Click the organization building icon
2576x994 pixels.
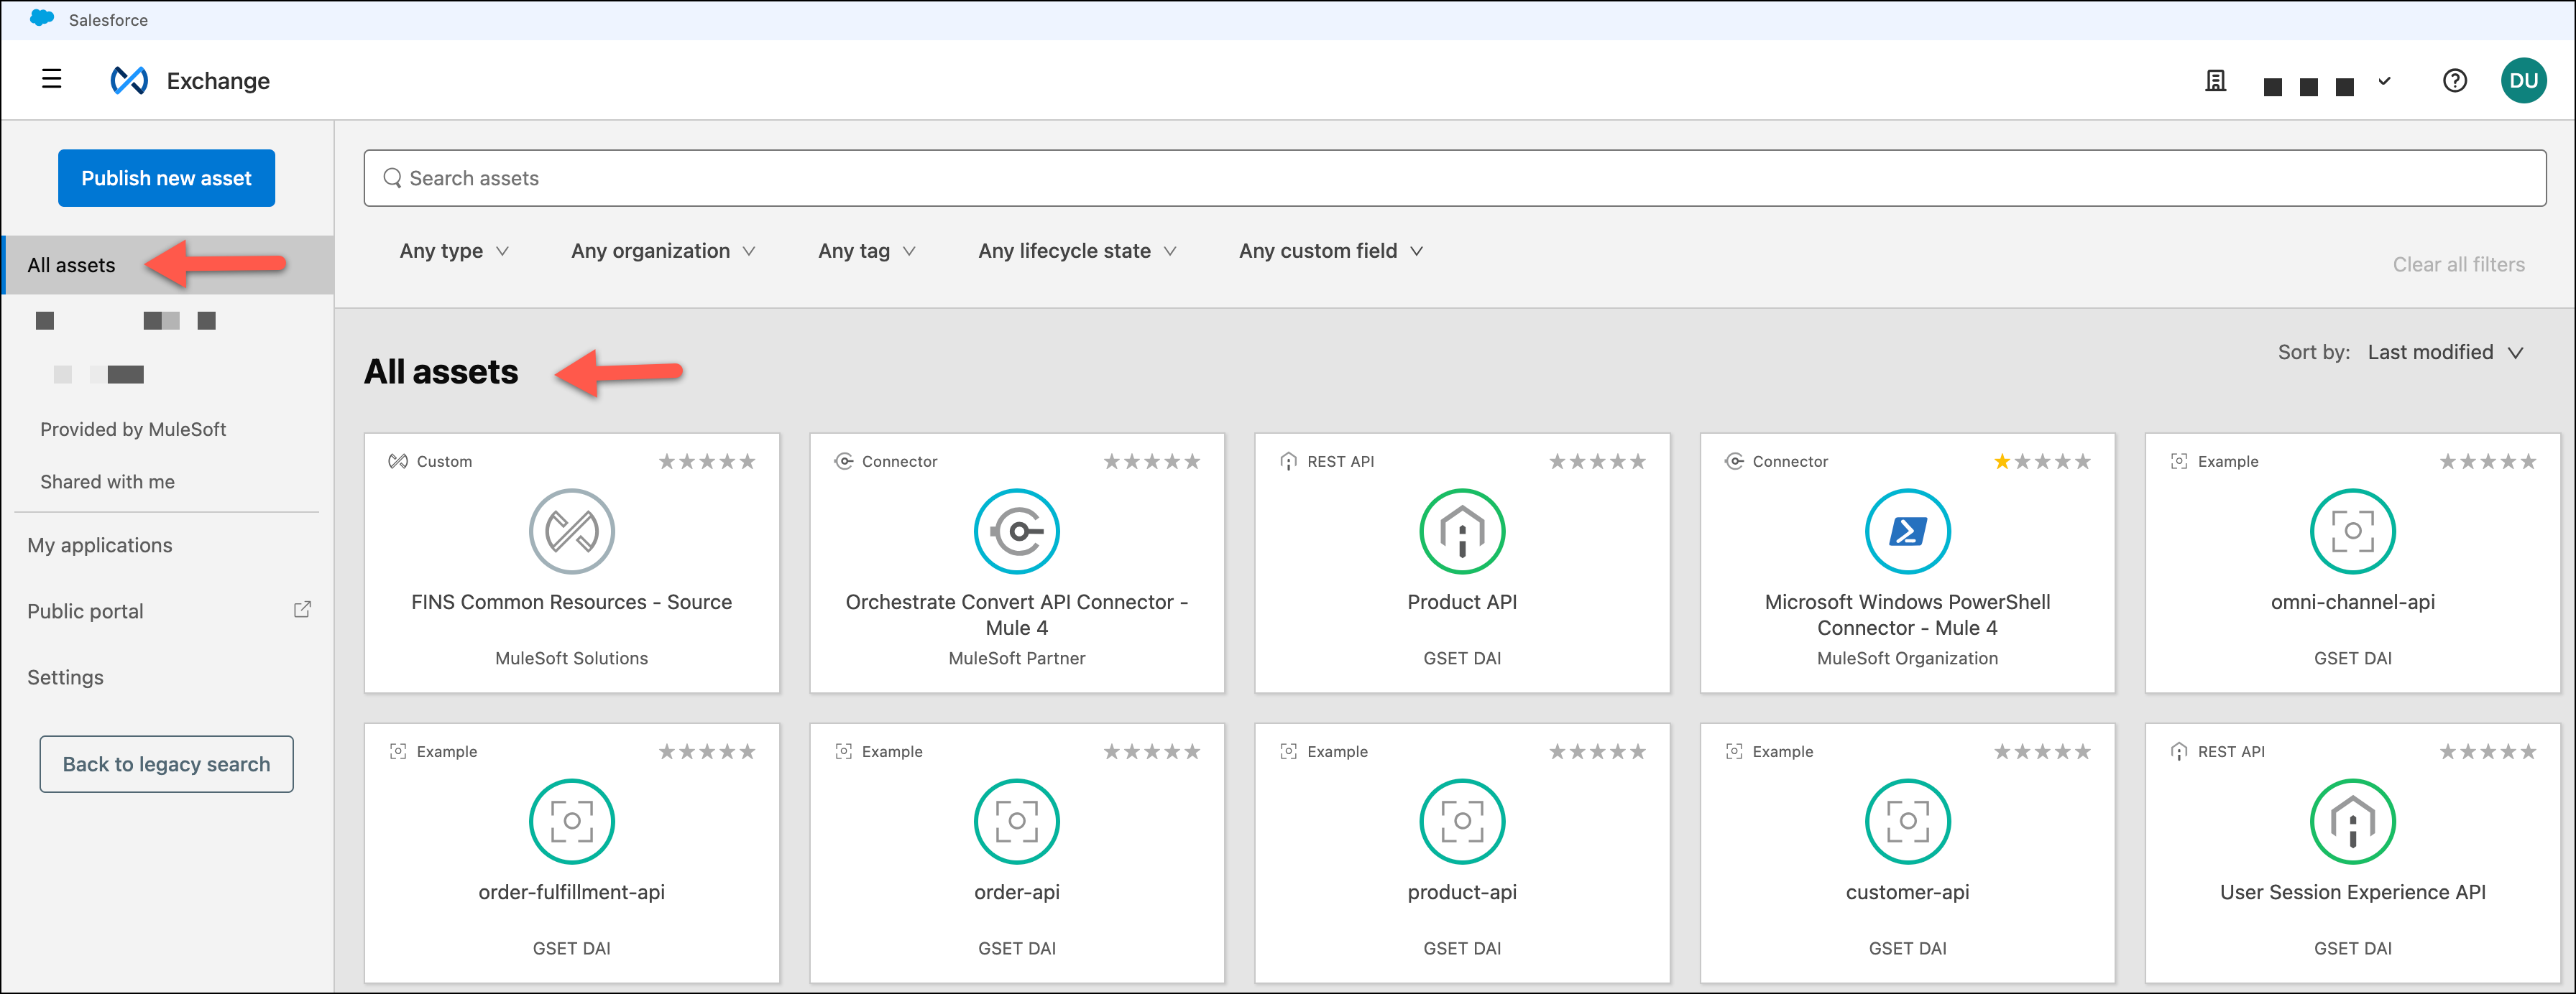[2215, 81]
